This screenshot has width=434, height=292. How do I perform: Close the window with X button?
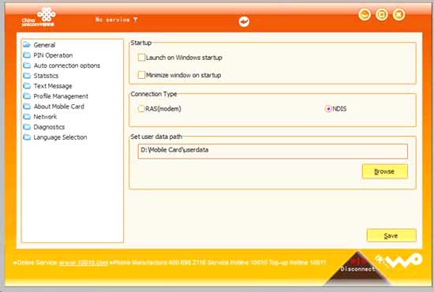[x=398, y=14]
